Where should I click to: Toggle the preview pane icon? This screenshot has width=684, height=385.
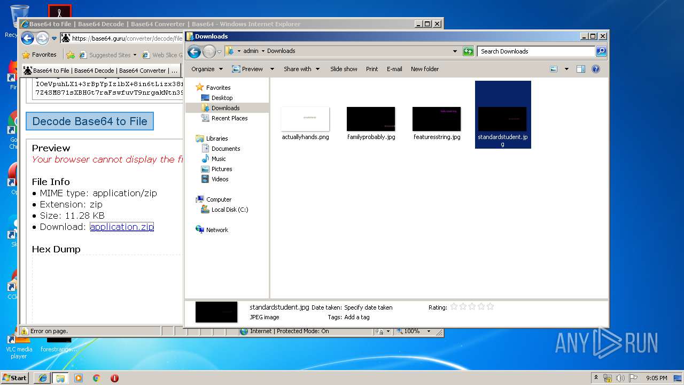click(x=581, y=69)
